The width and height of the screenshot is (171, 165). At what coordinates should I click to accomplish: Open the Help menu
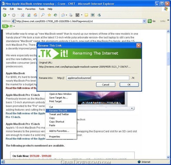click(x=50, y=9)
